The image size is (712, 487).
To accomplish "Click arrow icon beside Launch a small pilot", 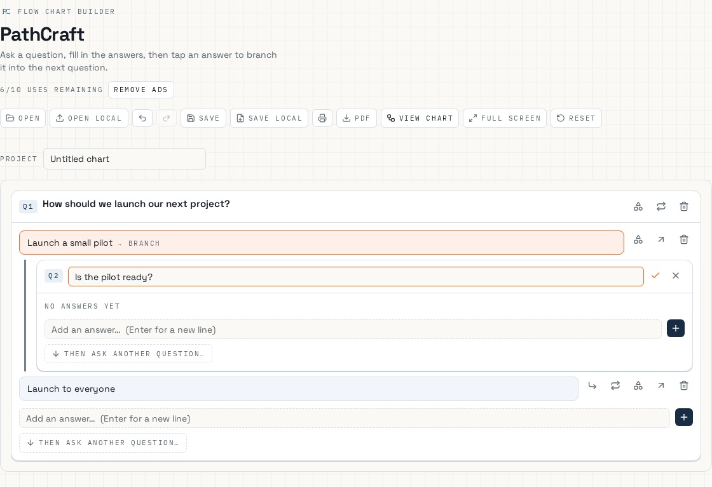I will [661, 239].
